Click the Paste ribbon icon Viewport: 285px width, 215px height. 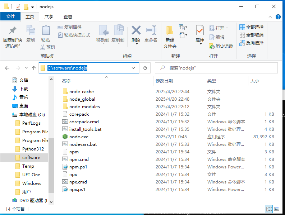46,30
